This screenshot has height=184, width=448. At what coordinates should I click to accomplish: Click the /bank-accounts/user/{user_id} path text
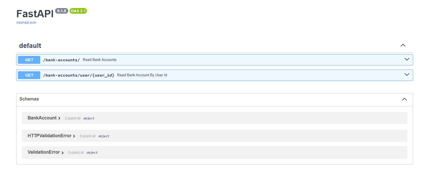pos(79,75)
